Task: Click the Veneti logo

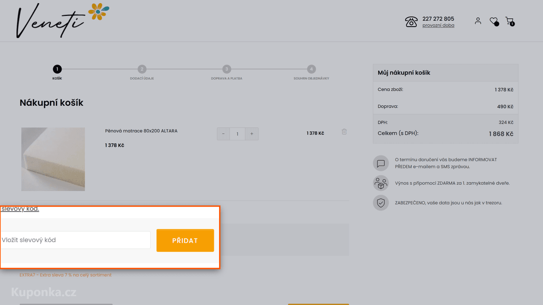Action: (x=62, y=20)
